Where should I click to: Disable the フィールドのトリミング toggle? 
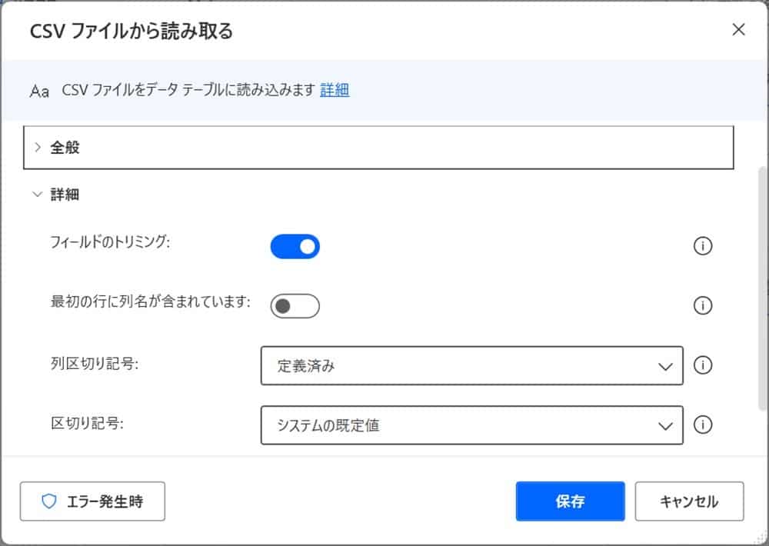(295, 246)
